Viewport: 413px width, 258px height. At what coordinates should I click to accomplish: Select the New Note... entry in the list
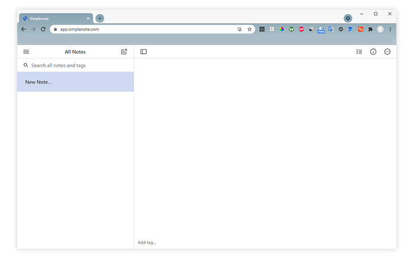(x=75, y=82)
